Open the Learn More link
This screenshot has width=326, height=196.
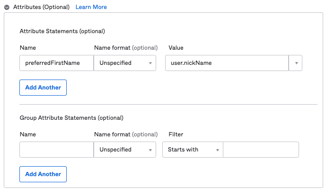(x=91, y=7)
